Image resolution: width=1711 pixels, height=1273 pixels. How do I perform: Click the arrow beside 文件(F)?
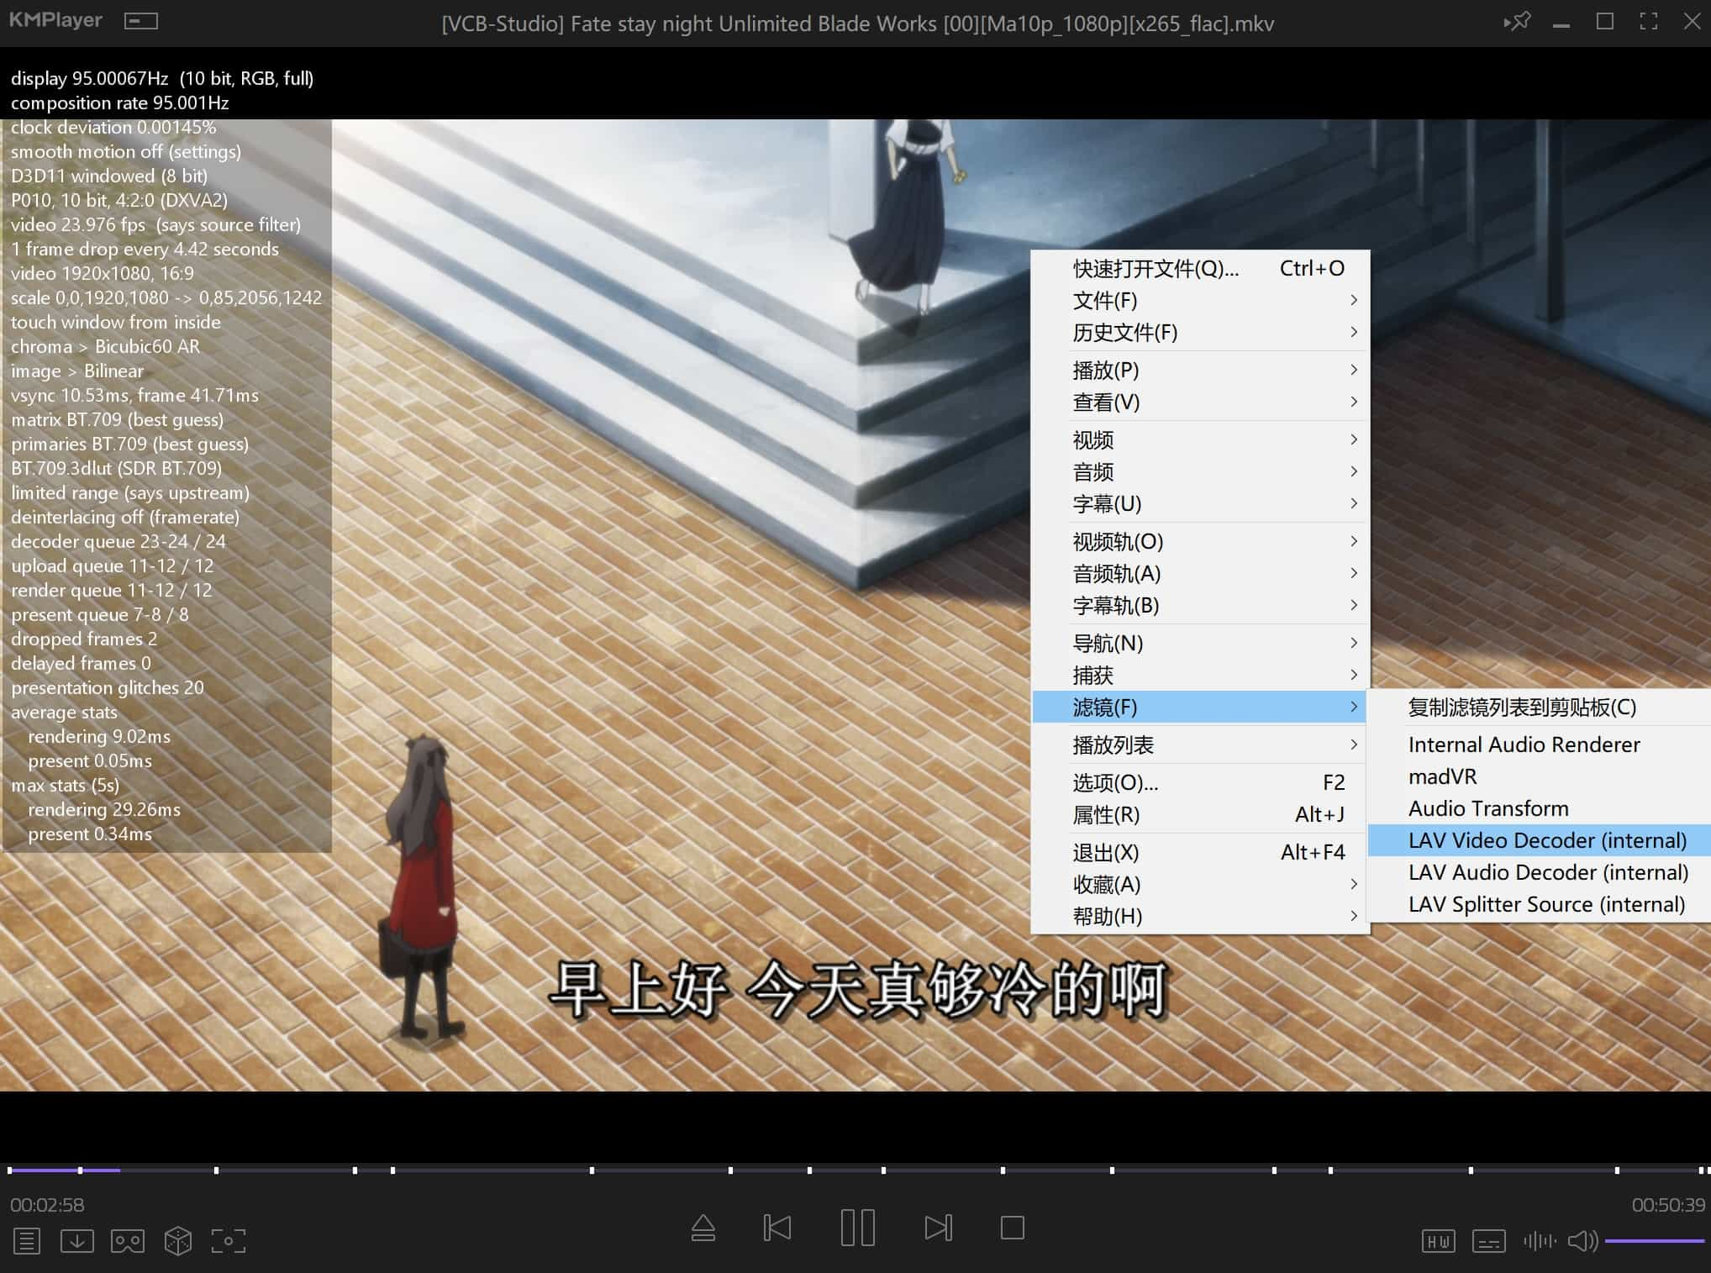[x=1353, y=300]
